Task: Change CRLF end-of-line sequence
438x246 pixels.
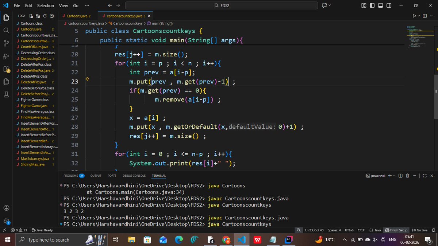Action: (x=361, y=230)
